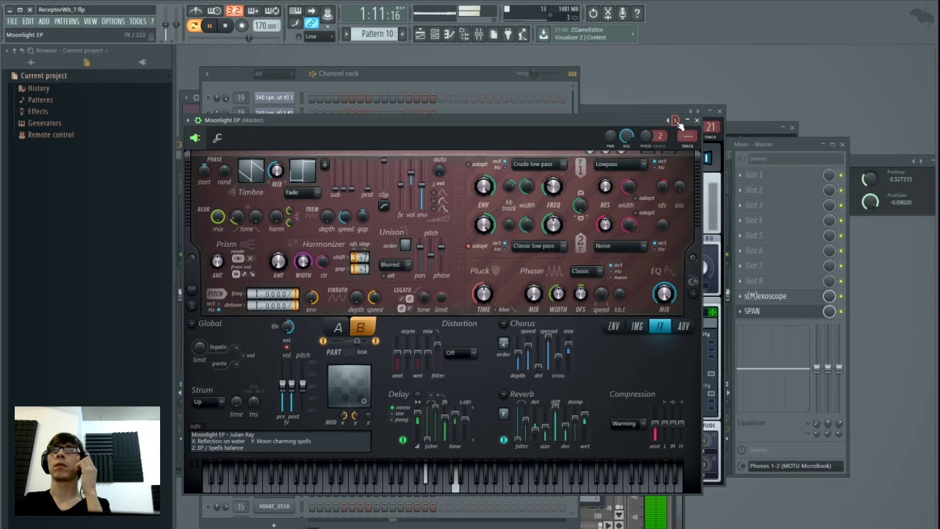Image resolution: width=940 pixels, height=529 pixels.
Task: Switch to the IMG tab in Harmor
Action: tap(637, 326)
